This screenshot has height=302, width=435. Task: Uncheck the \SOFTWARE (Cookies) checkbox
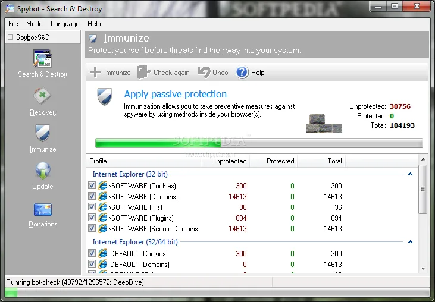pyautogui.click(x=92, y=185)
